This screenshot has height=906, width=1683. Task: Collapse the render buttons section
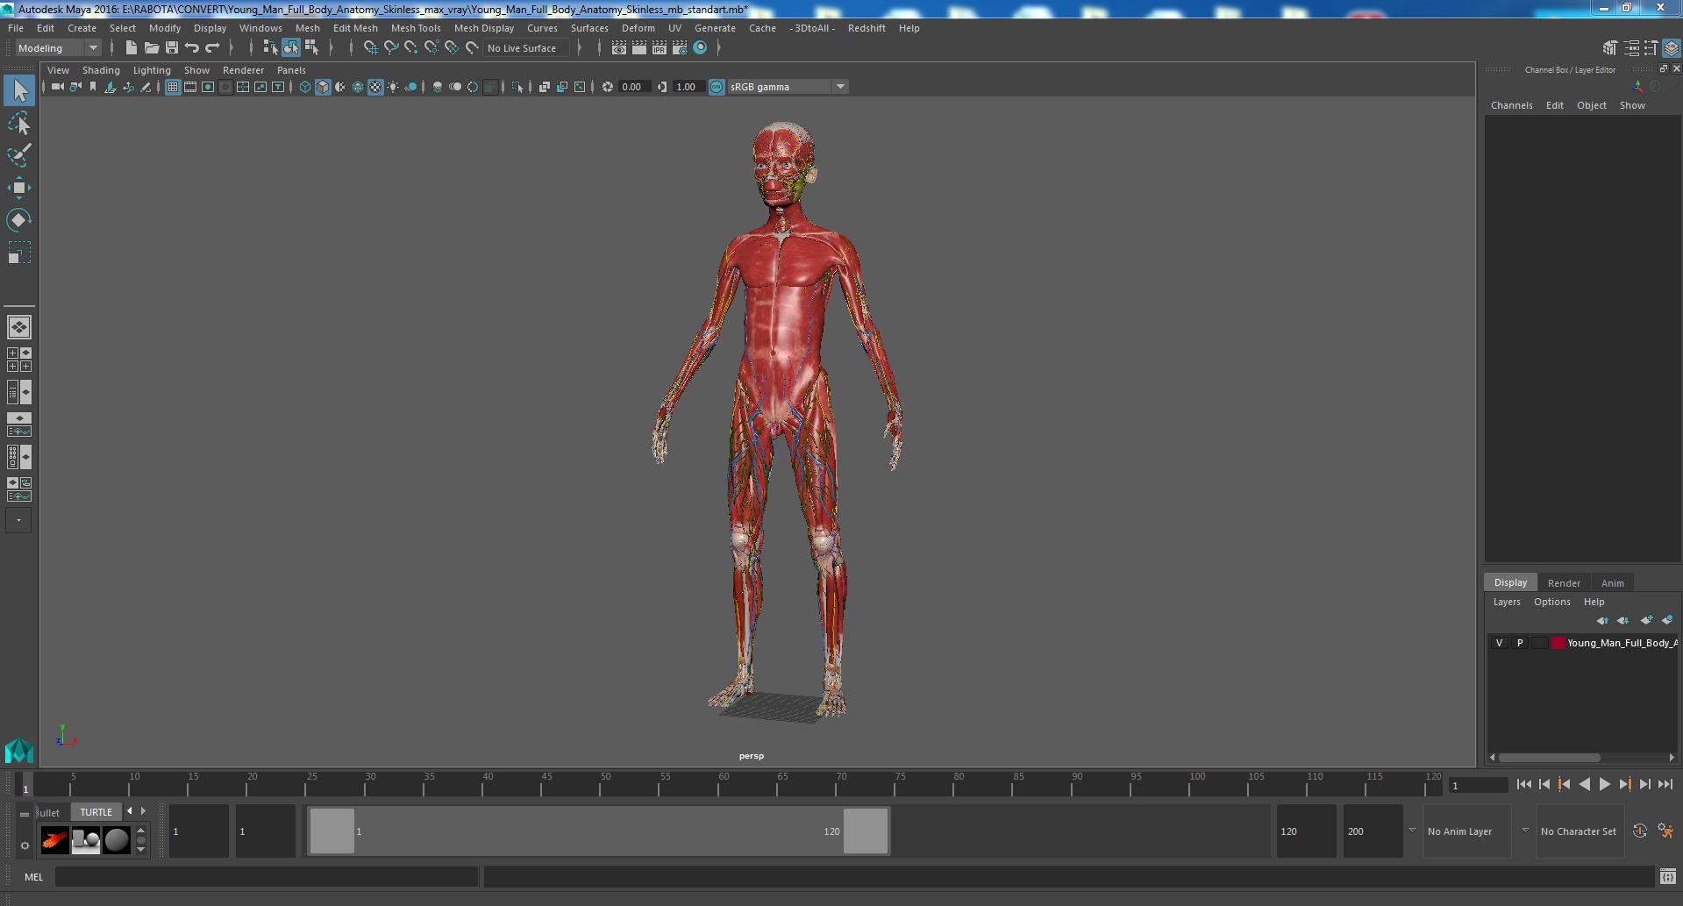pos(600,48)
